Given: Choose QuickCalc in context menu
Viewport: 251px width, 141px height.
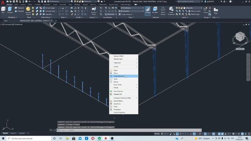Looking at the screenshot, I should pos(124,104).
